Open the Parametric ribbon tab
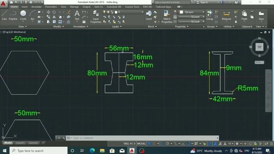Screen dimensions: 274x154 [x=51, y=7]
